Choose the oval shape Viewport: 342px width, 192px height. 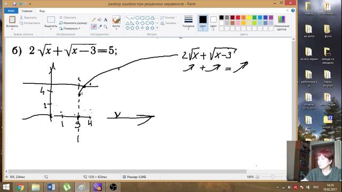[x=137, y=18]
